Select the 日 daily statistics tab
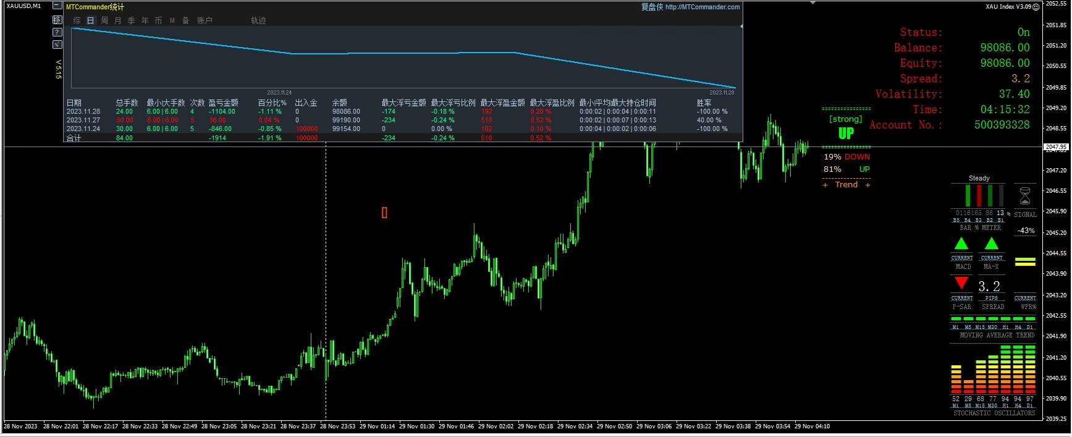This screenshot has height=437, width=1072. 90,20
